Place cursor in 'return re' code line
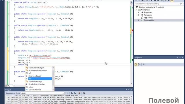The height and width of the screenshot is (104, 185). pyautogui.click(x=23, y=65)
